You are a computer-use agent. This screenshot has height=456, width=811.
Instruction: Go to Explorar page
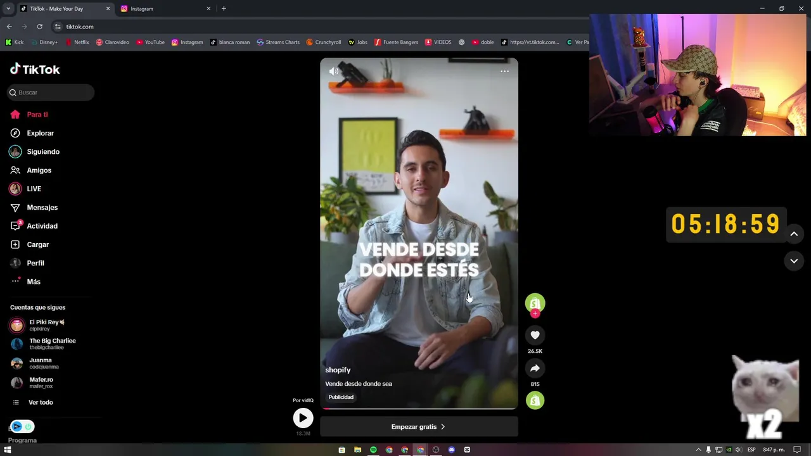(x=41, y=133)
